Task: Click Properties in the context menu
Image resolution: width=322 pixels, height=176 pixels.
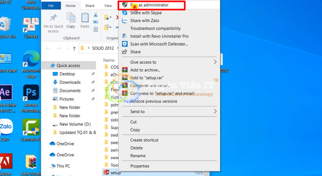Action: coord(140,166)
